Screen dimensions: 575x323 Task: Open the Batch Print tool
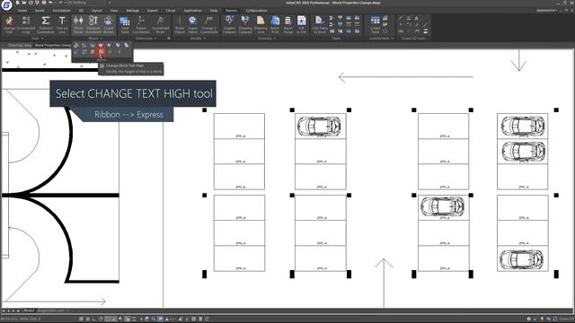(275, 25)
